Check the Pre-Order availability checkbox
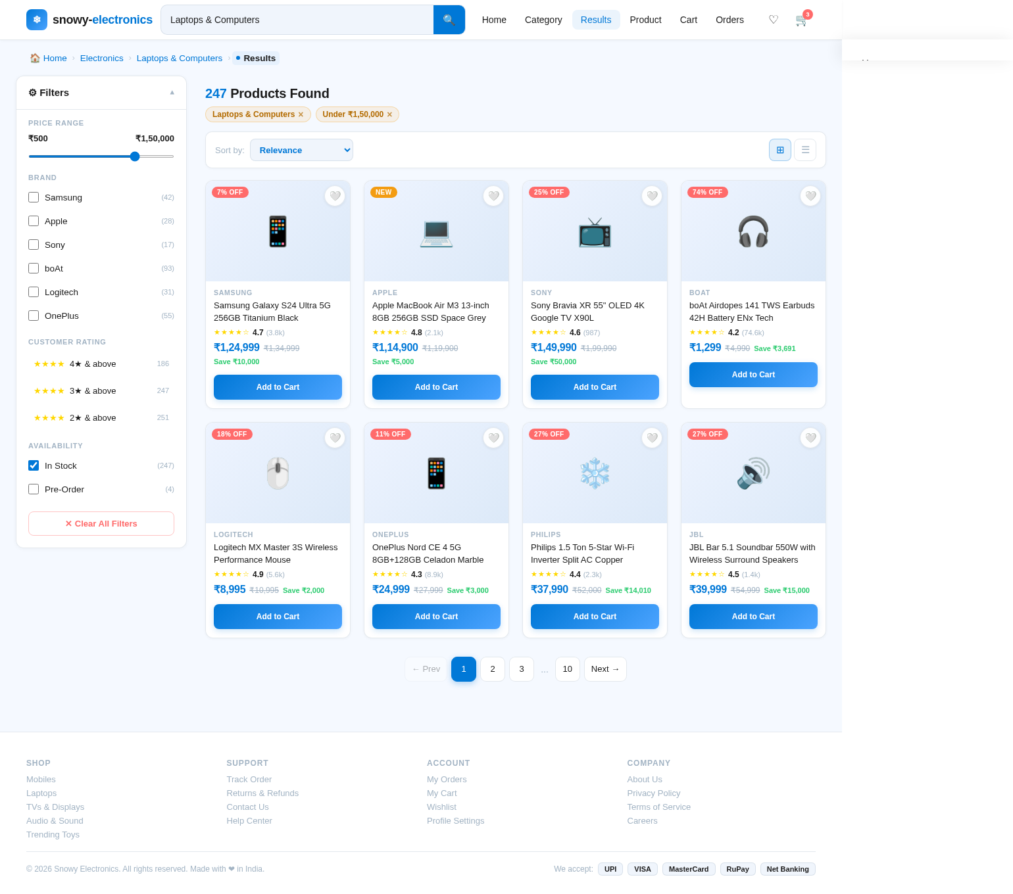Image resolution: width=1013 pixels, height=894 pixels. (34, 489)
